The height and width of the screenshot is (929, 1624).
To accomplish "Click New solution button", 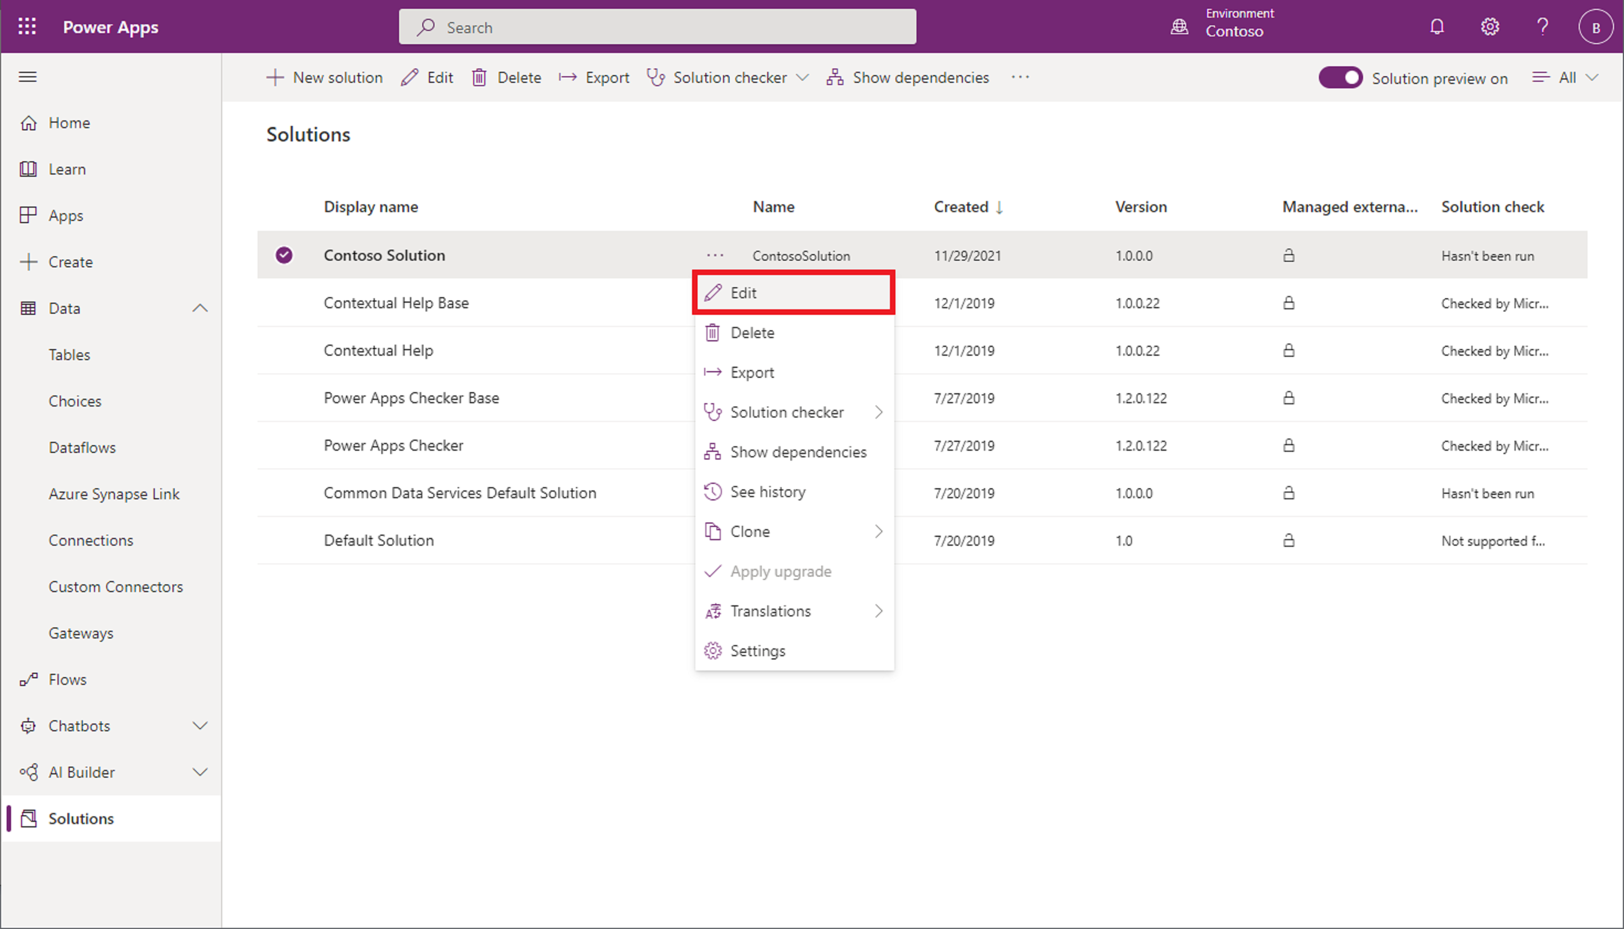I will [x=324, y=78].
